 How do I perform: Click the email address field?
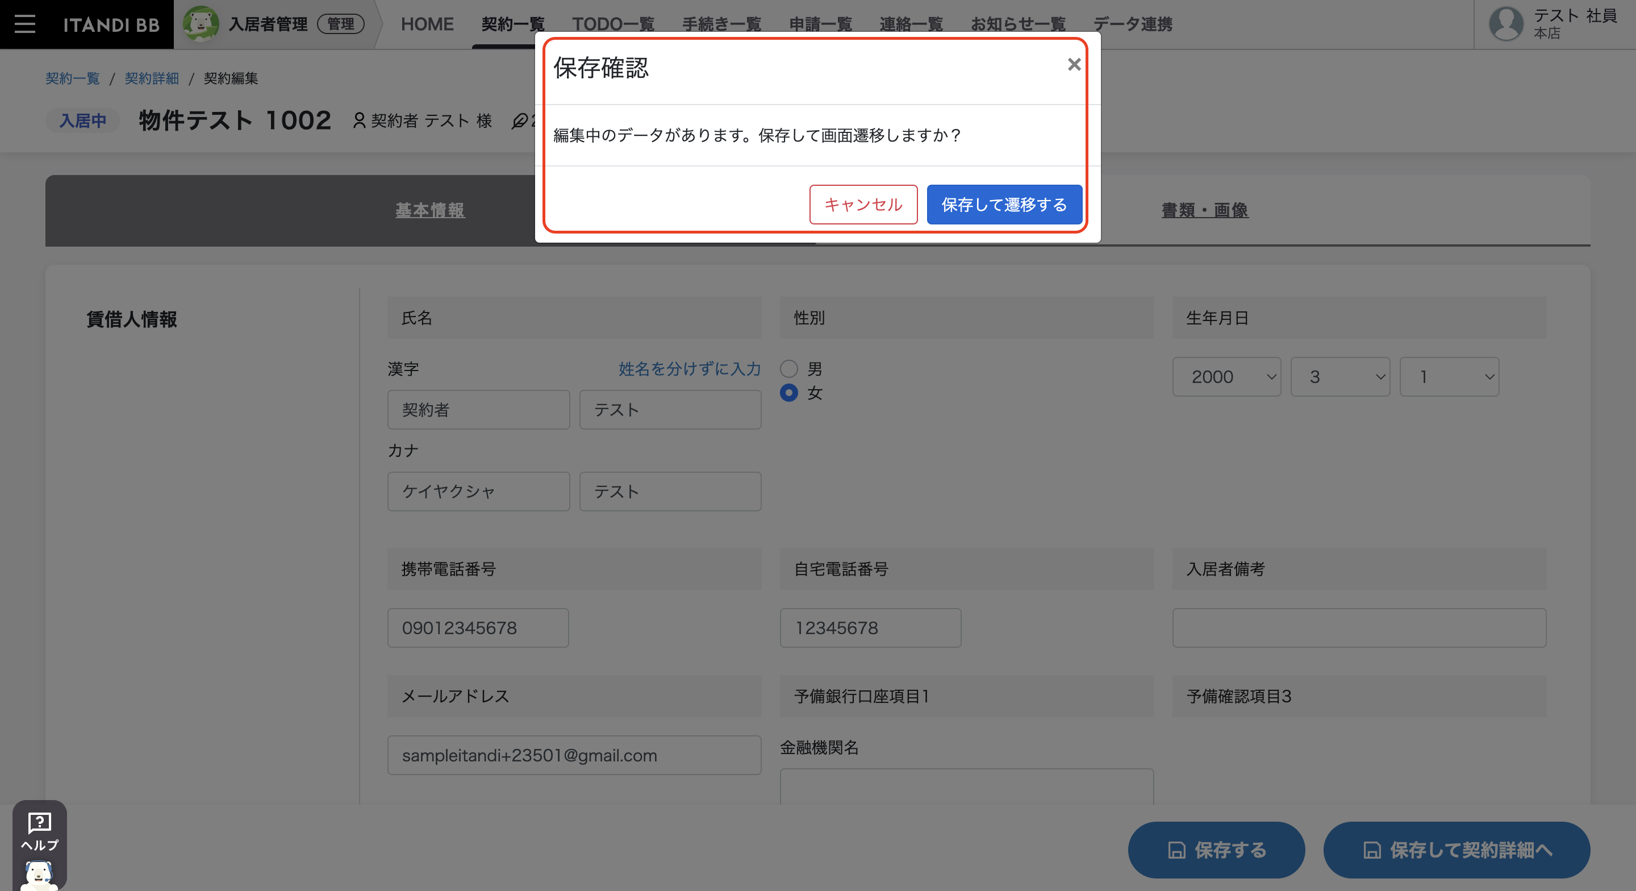point(574,755)
